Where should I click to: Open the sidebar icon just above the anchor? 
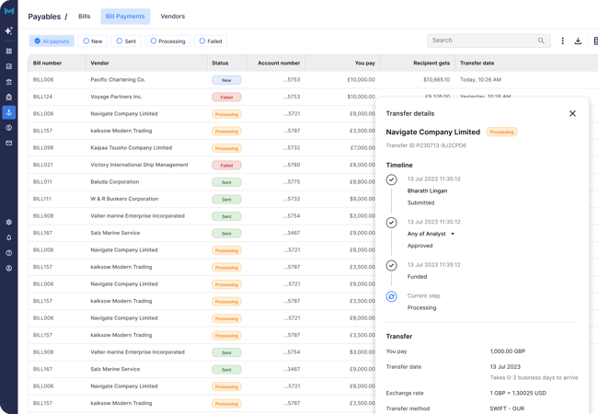[x=9, y=97]
